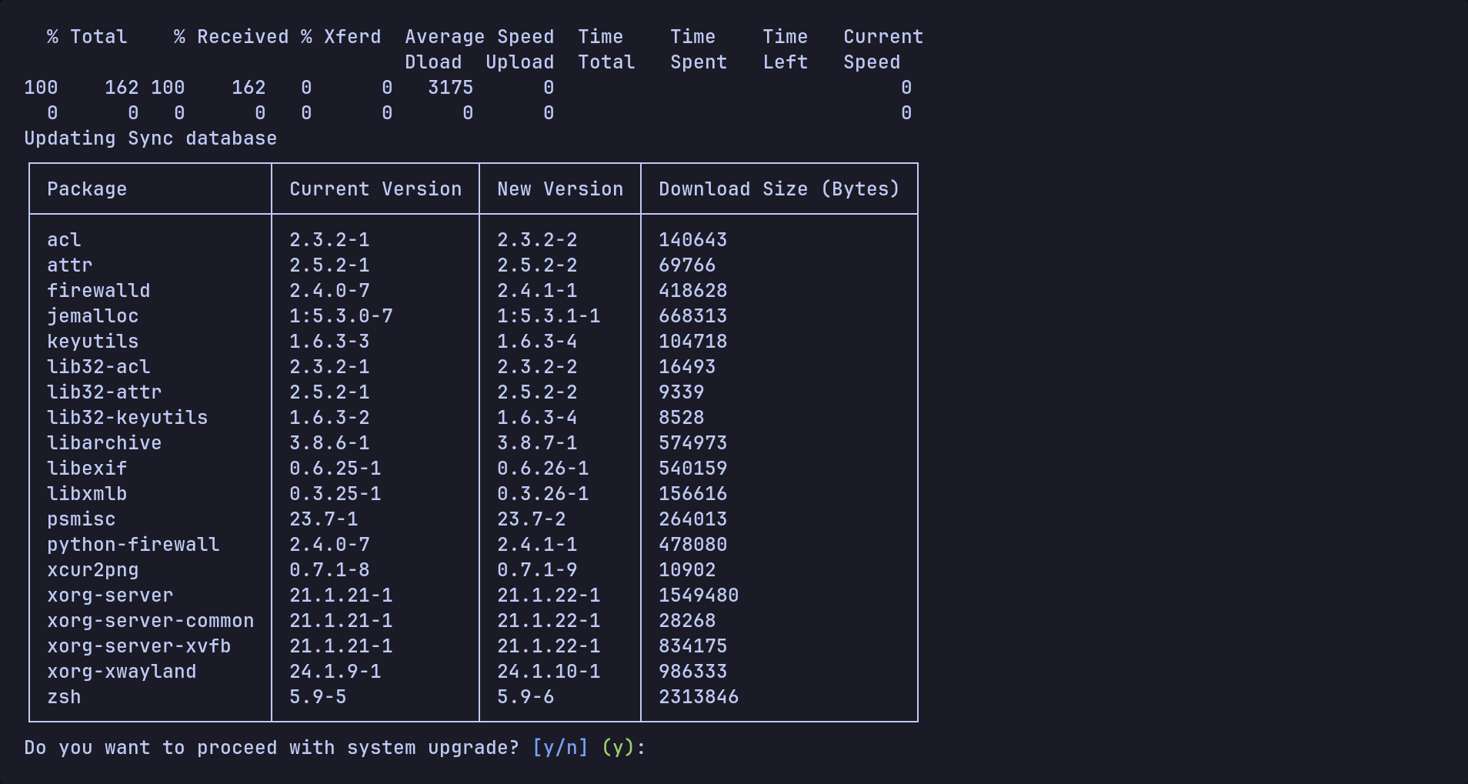Click the xorg-server download size '1549480'
Viewport: 1468px width, 784px height.
coord(699,596)
